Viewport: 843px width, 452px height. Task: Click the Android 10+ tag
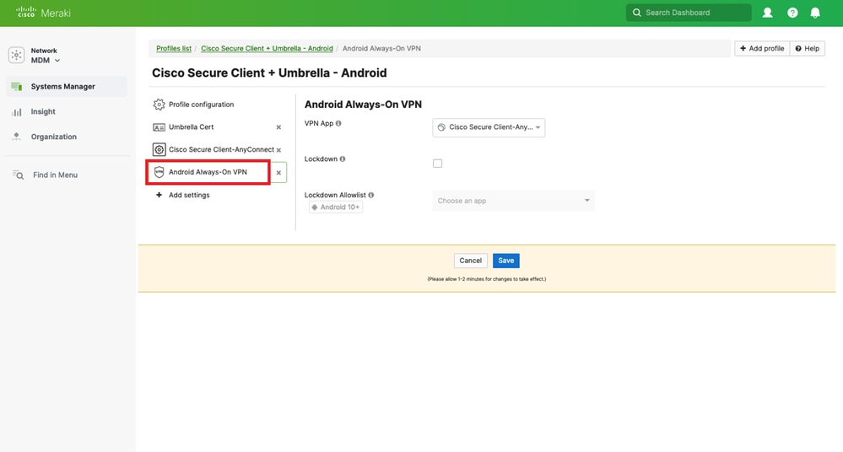coord(336,207)
